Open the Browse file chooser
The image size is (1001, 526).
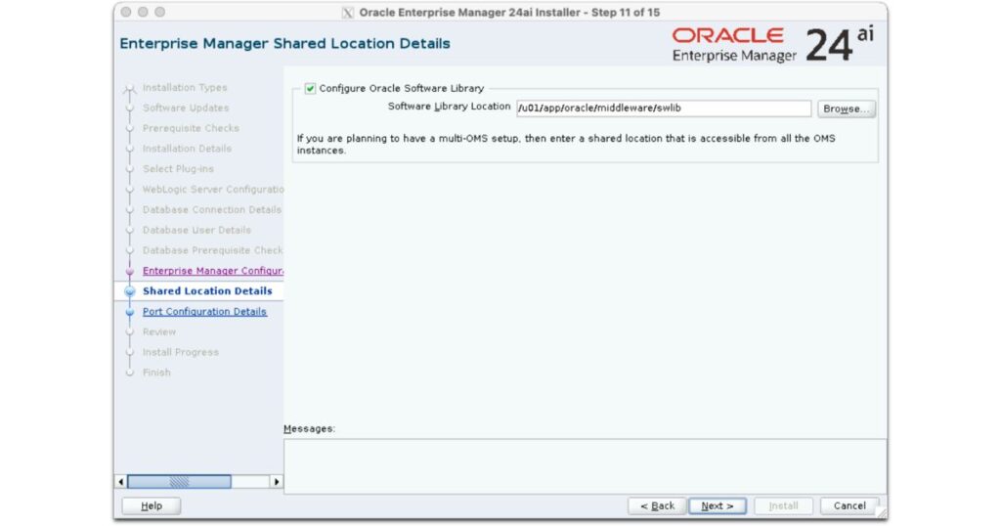click(x=846, y=109)
